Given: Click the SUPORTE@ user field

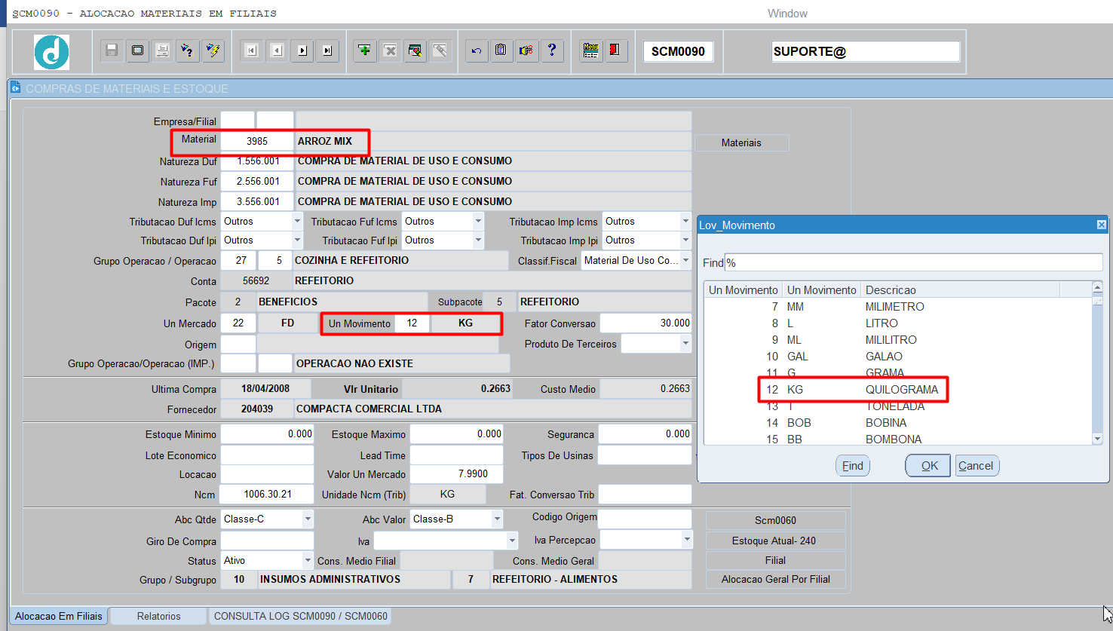Looking at the screenshot, I should tap(866, 51).
